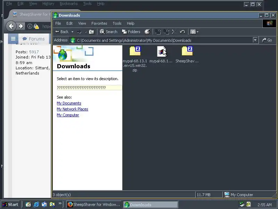The width and height of the screenshot is (278, 209).
Task: Open the Back history dropdown arrow
Action: [72, 32]
